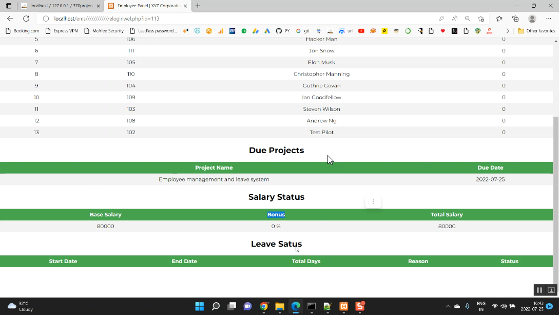Open a new browser tab with plus icon
This screenshot has width=559, height=315.
pyautogui.click(x=198, y=6)
